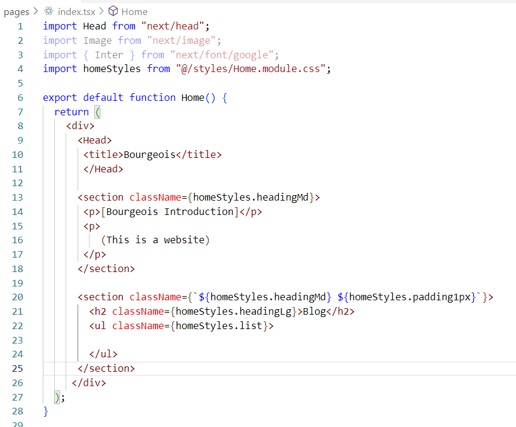The width and height of the screenshot is (516, 427).
Task: Click 'Blog' heading text on line 21
Action: pyautogui.click(x=314, y=312)
